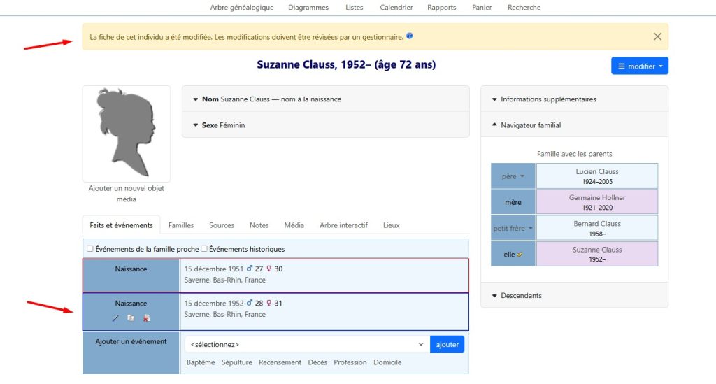Screen dimensions: 716x384
Task: Collapse the Navigateur familial panel
Action: [531, 125]
